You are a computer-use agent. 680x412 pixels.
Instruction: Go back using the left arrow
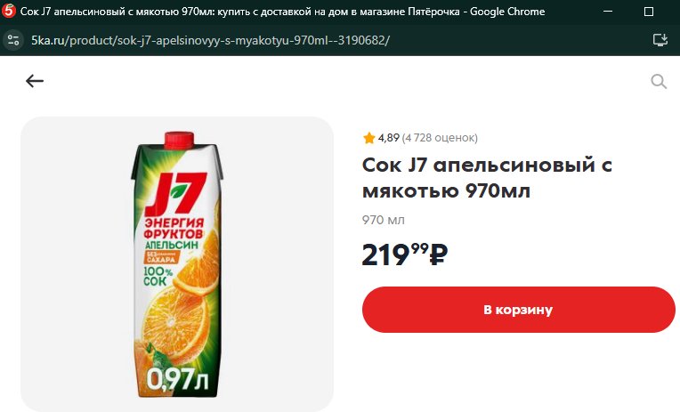(34, 81)
